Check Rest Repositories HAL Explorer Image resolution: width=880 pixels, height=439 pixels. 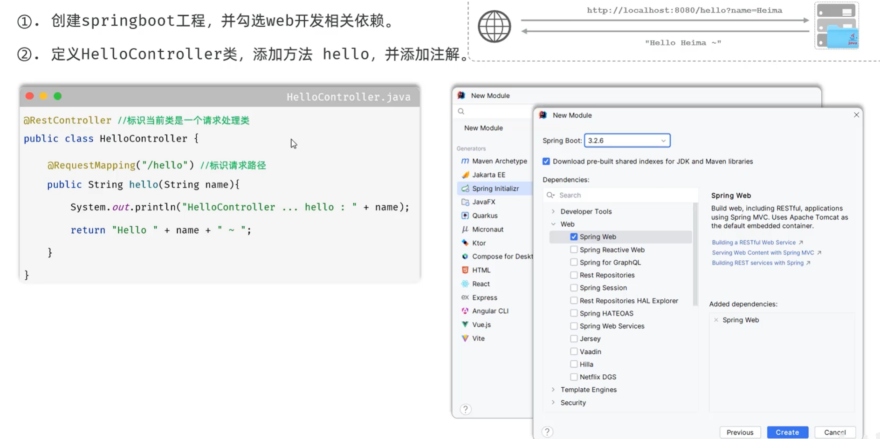tap(574, 301)
